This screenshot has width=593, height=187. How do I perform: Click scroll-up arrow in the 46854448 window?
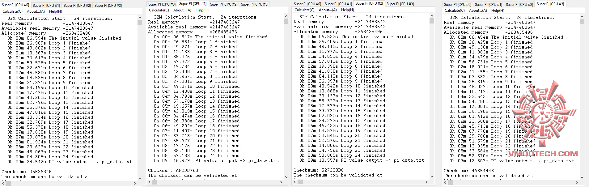pyautogui.click(x=582, y=16)
